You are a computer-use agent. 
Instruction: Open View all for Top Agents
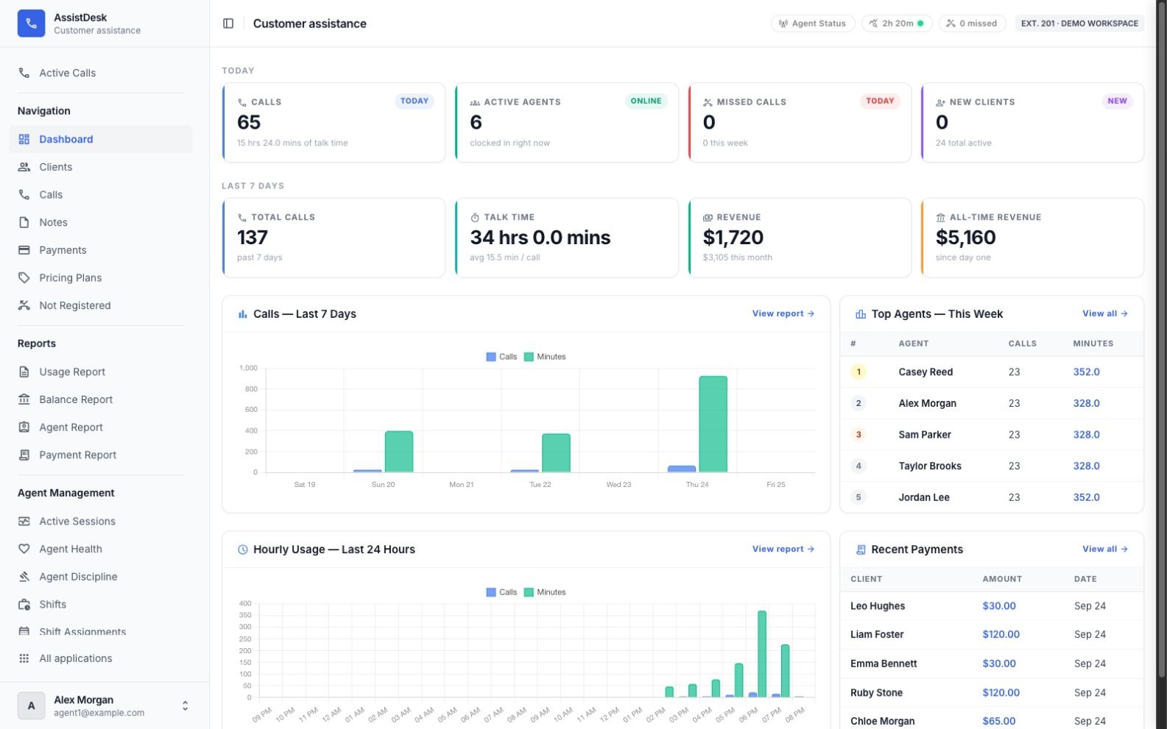(x=1105, y=313)
